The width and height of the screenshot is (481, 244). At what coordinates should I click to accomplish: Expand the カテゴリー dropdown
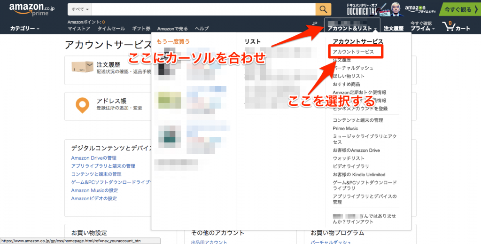[24, 28]
